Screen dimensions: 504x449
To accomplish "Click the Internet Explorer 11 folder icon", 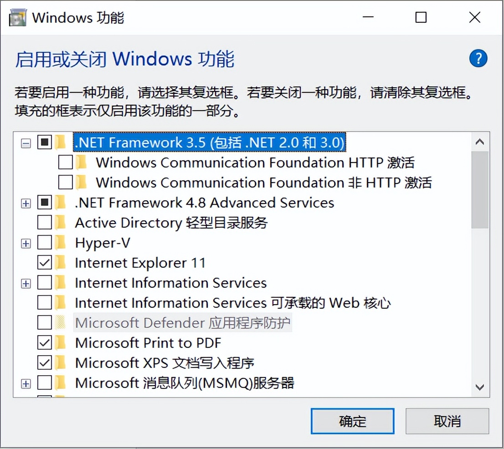I will 60,263.
